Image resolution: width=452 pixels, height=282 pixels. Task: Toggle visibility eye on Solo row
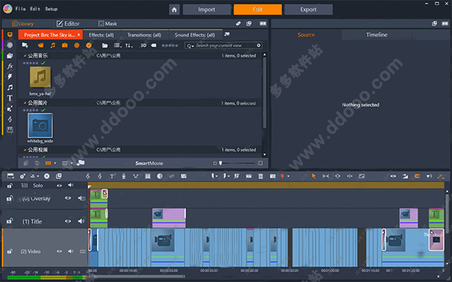pos(59,186)
